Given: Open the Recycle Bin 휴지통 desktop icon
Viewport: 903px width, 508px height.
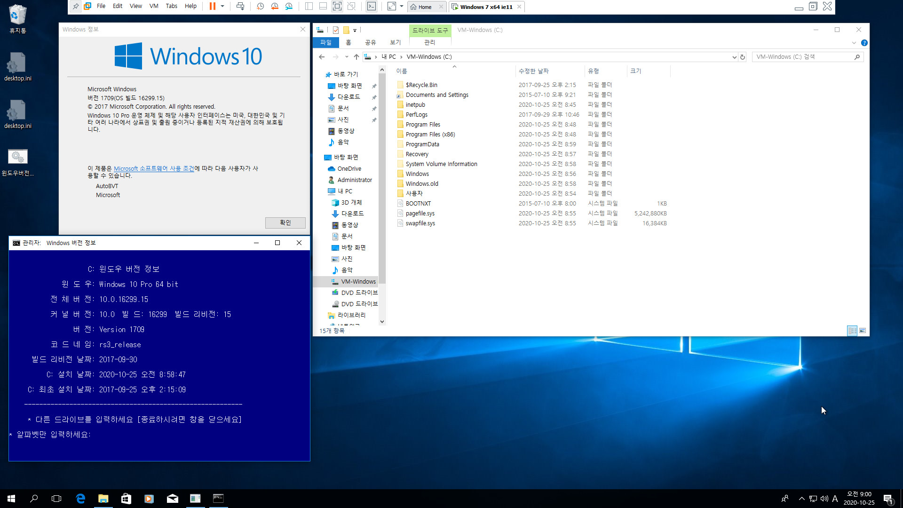Looking at the screenshot, I should (x=18, y=19).
